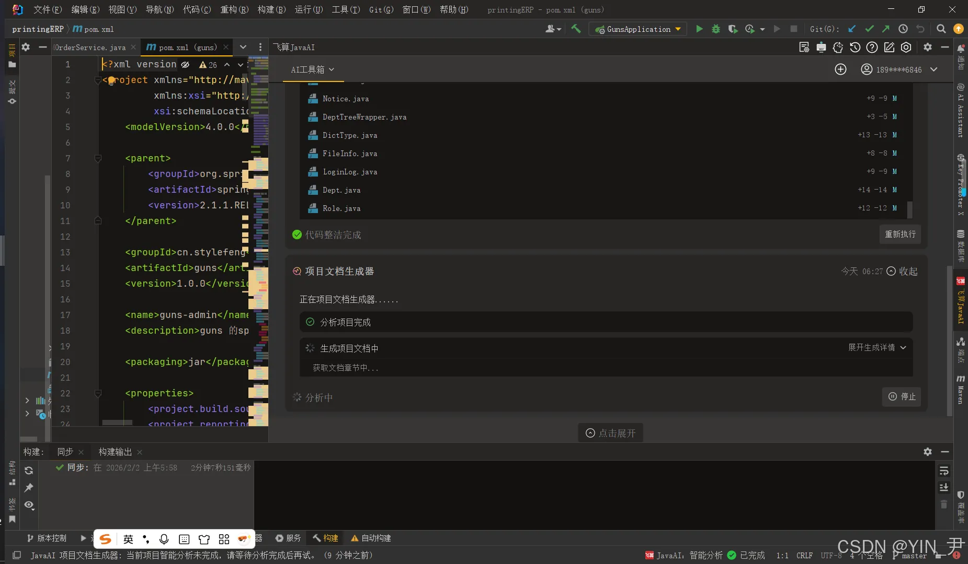Open the 自动构建 tool button
The image size is (968, 564).
371,538
